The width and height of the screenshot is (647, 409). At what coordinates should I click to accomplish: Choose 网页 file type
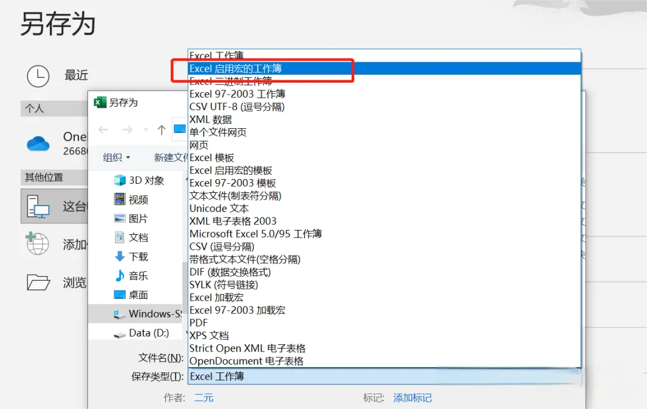[384, 145]
